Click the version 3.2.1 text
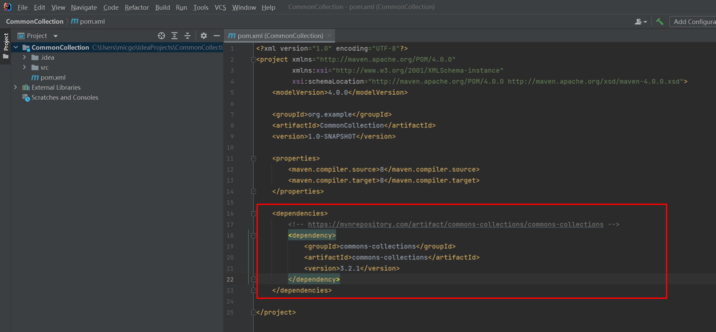 click(350, 268)
